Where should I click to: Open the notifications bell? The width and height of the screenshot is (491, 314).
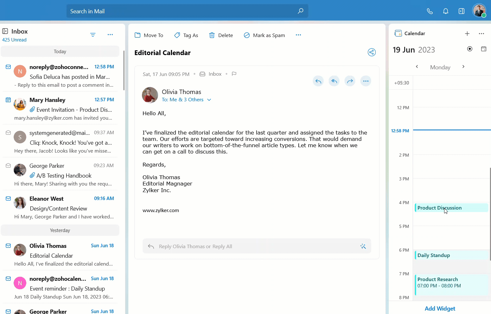pyautogui.click(x=446, y=11)
